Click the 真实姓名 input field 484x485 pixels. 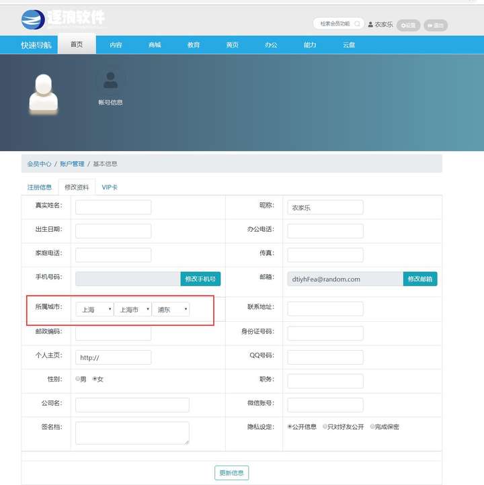[113, 207]
